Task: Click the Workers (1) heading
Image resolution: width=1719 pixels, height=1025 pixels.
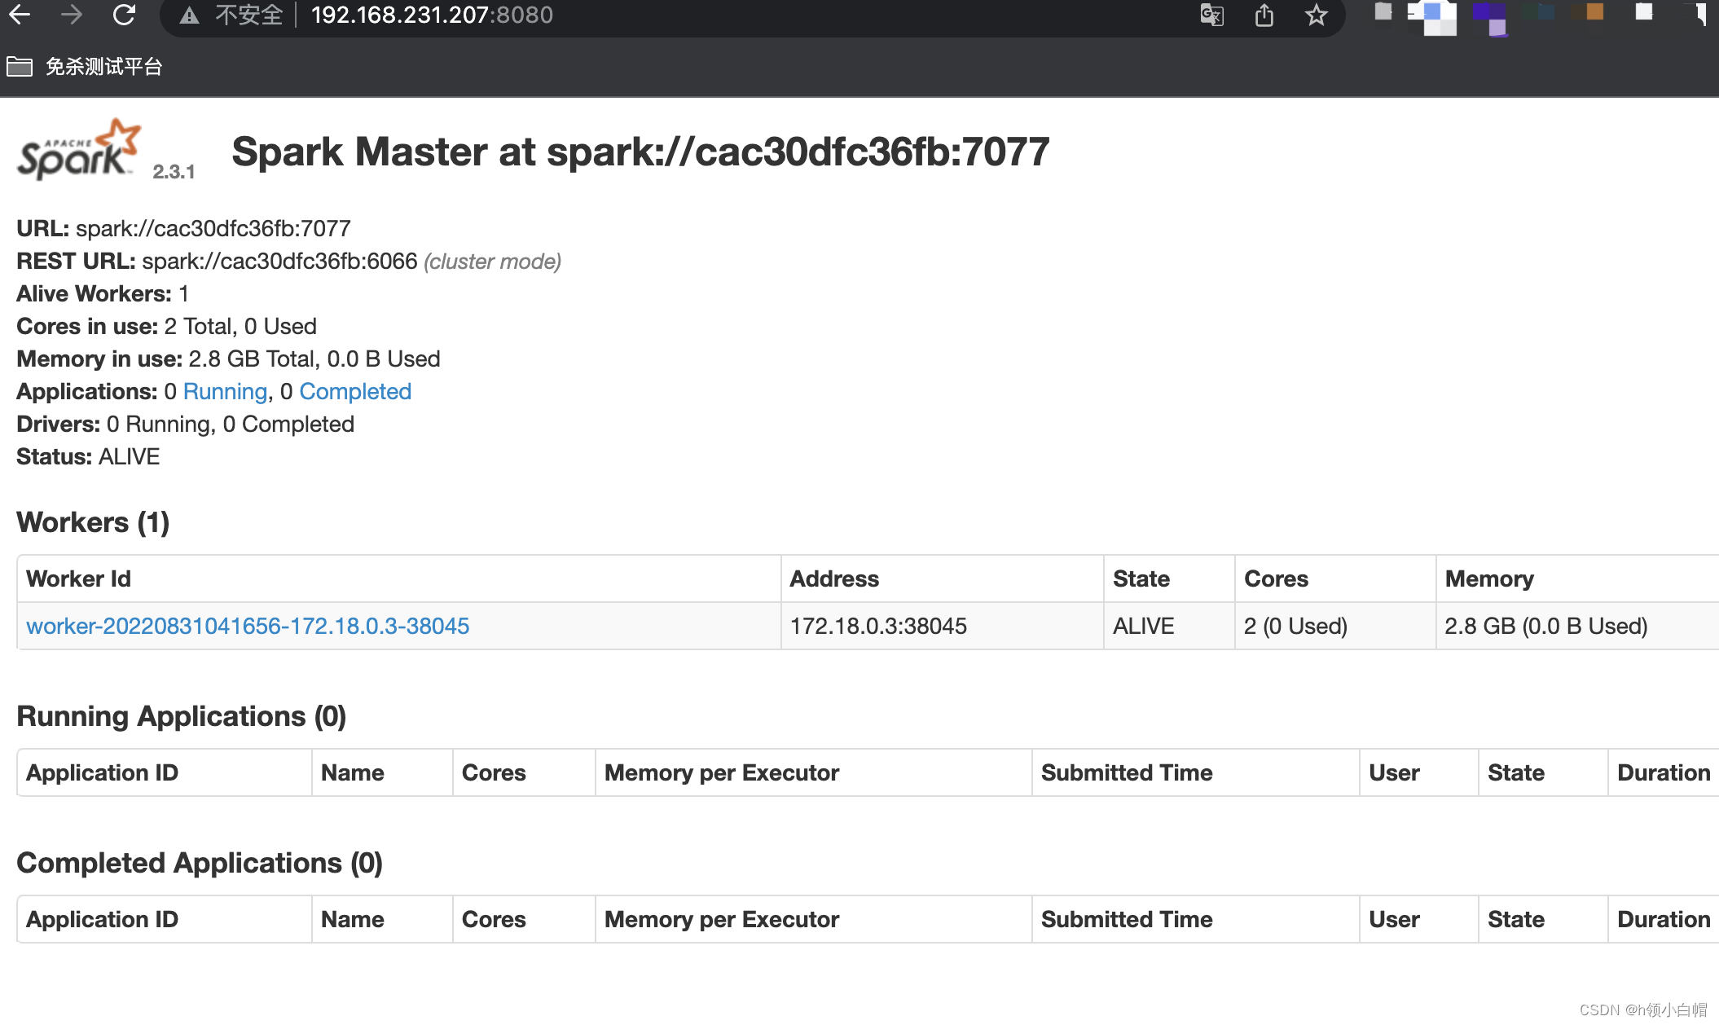Action: [x=93, y=522]
